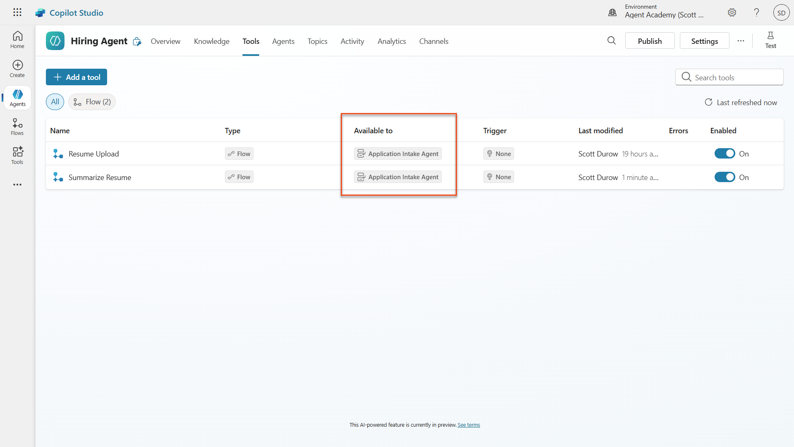Open Tools in the left sidebar
Screen dimensions: 794x447
tap(17, 156)
